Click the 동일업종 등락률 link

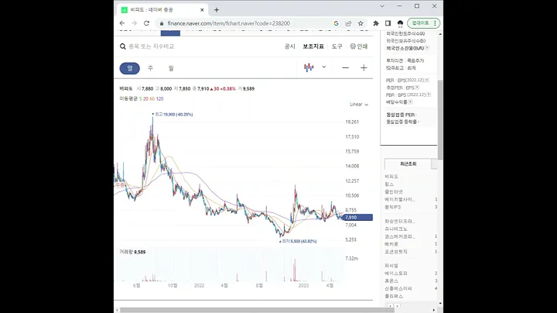[402, 122]
